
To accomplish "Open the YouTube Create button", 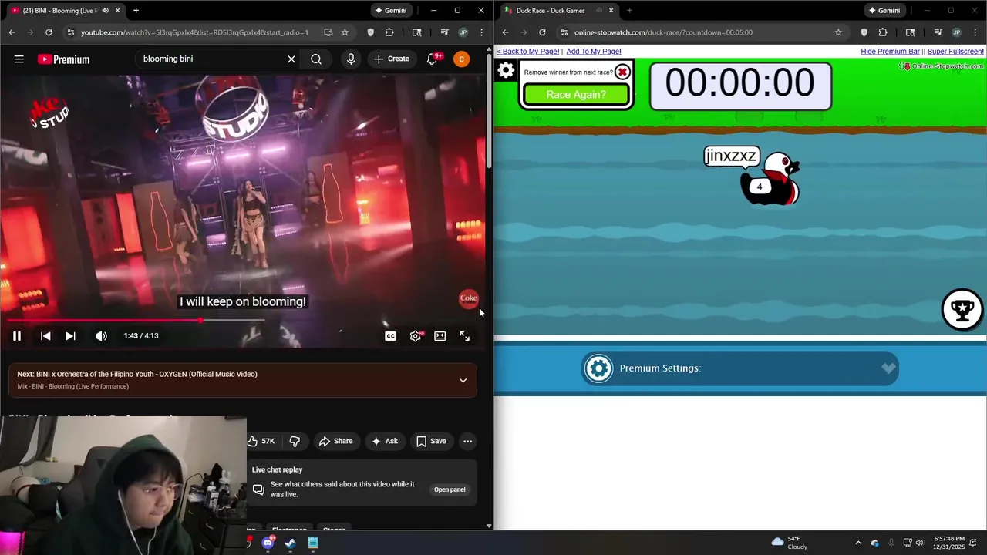I will click(392, 59).
